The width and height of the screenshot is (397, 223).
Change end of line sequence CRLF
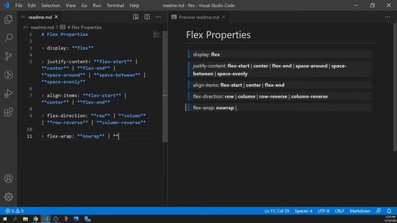(339, 211)
